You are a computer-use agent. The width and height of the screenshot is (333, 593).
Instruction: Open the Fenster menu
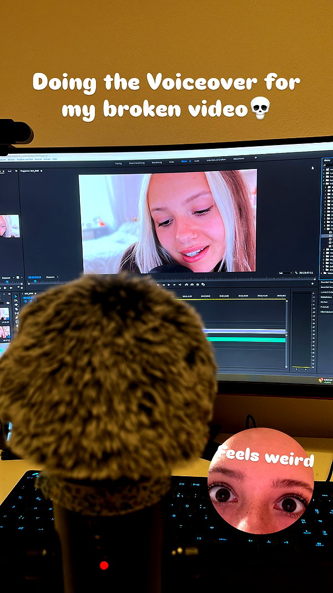point(47,160)
